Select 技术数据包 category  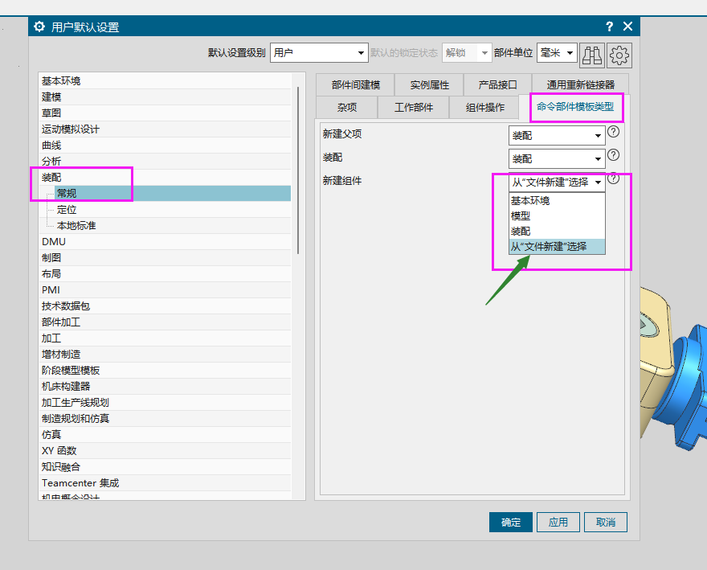click(165, 306)
